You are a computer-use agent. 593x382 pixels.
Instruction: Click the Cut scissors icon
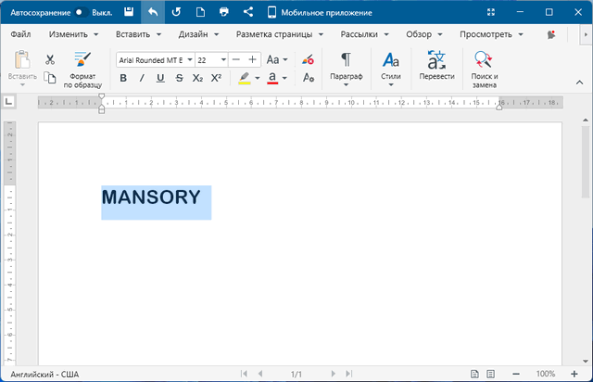tap(50, 59)
